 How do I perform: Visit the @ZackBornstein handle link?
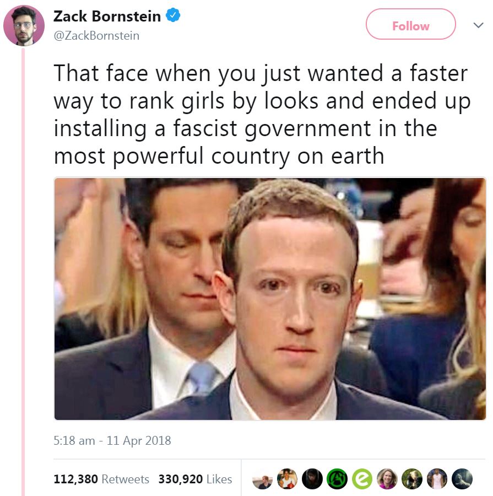pyautogui.click(x=96, y=35)
